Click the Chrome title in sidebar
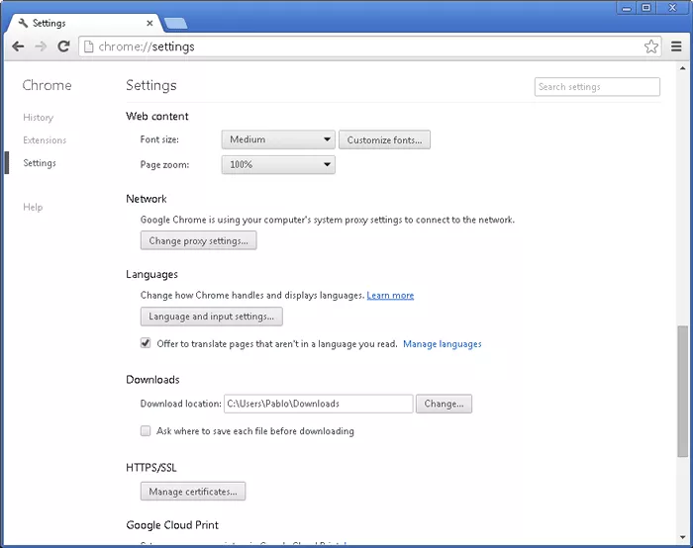693x548 pixels. (x=47, y=85)
